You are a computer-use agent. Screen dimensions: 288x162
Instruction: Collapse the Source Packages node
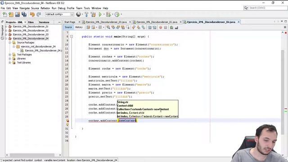coord(10,42)
